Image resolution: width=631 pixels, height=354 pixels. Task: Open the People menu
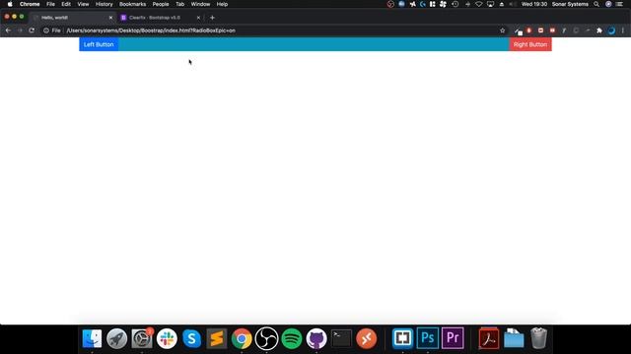click(x=161, y=4)
